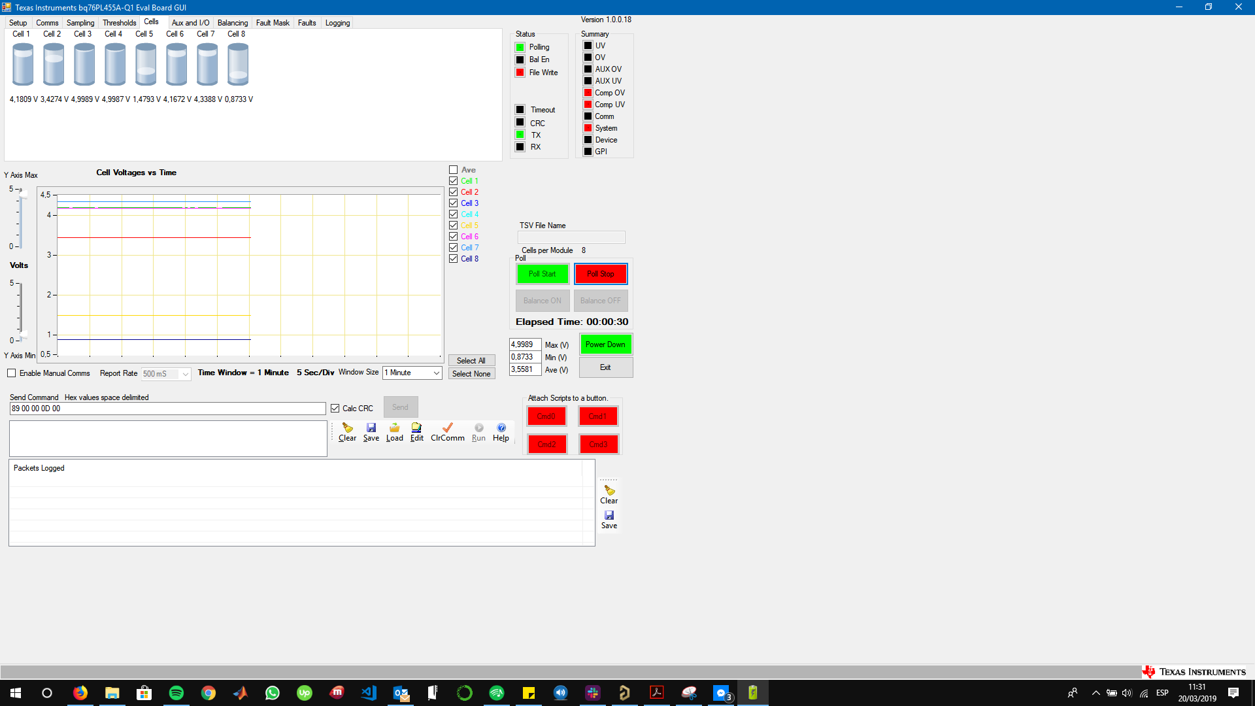
Task: Click the Cell 4 battery icon
Action: (115, 64)
